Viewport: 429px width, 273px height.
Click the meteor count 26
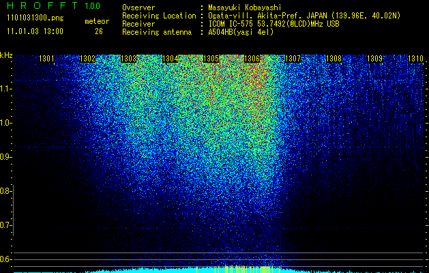pyautogui.click(x=99, y=31)
